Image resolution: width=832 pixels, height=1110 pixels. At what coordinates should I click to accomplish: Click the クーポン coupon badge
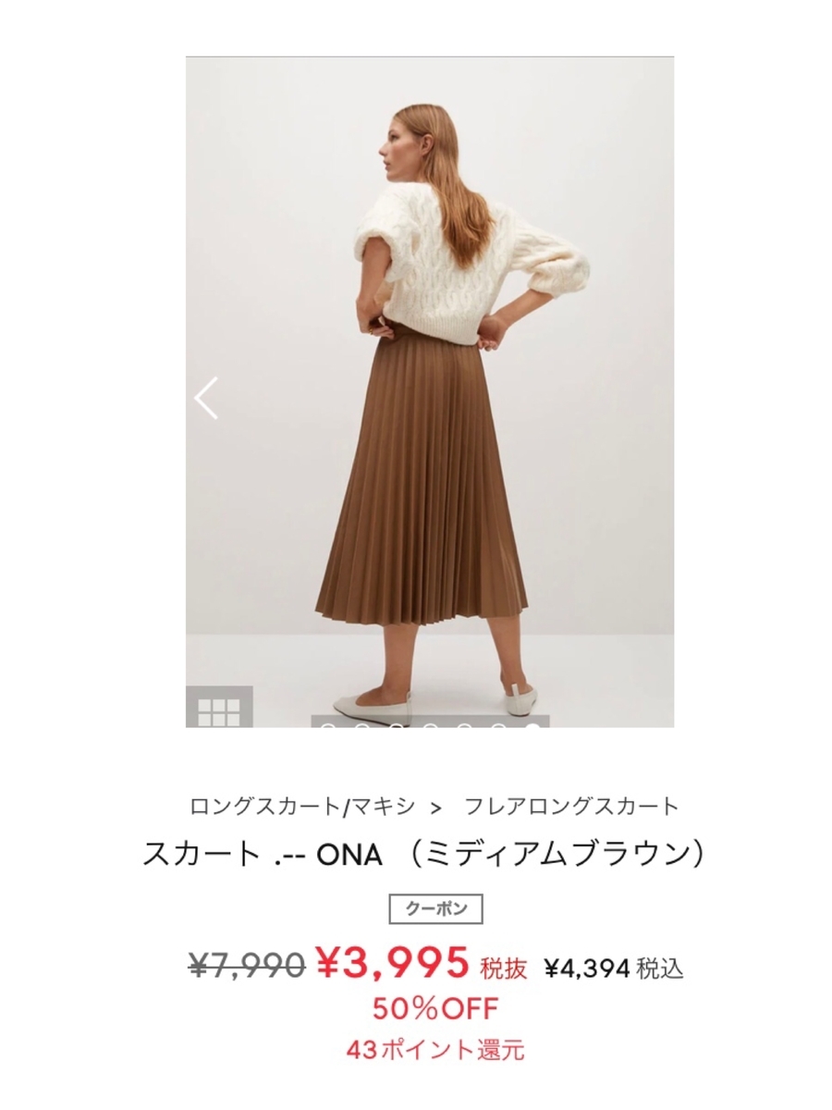point(435,908)
